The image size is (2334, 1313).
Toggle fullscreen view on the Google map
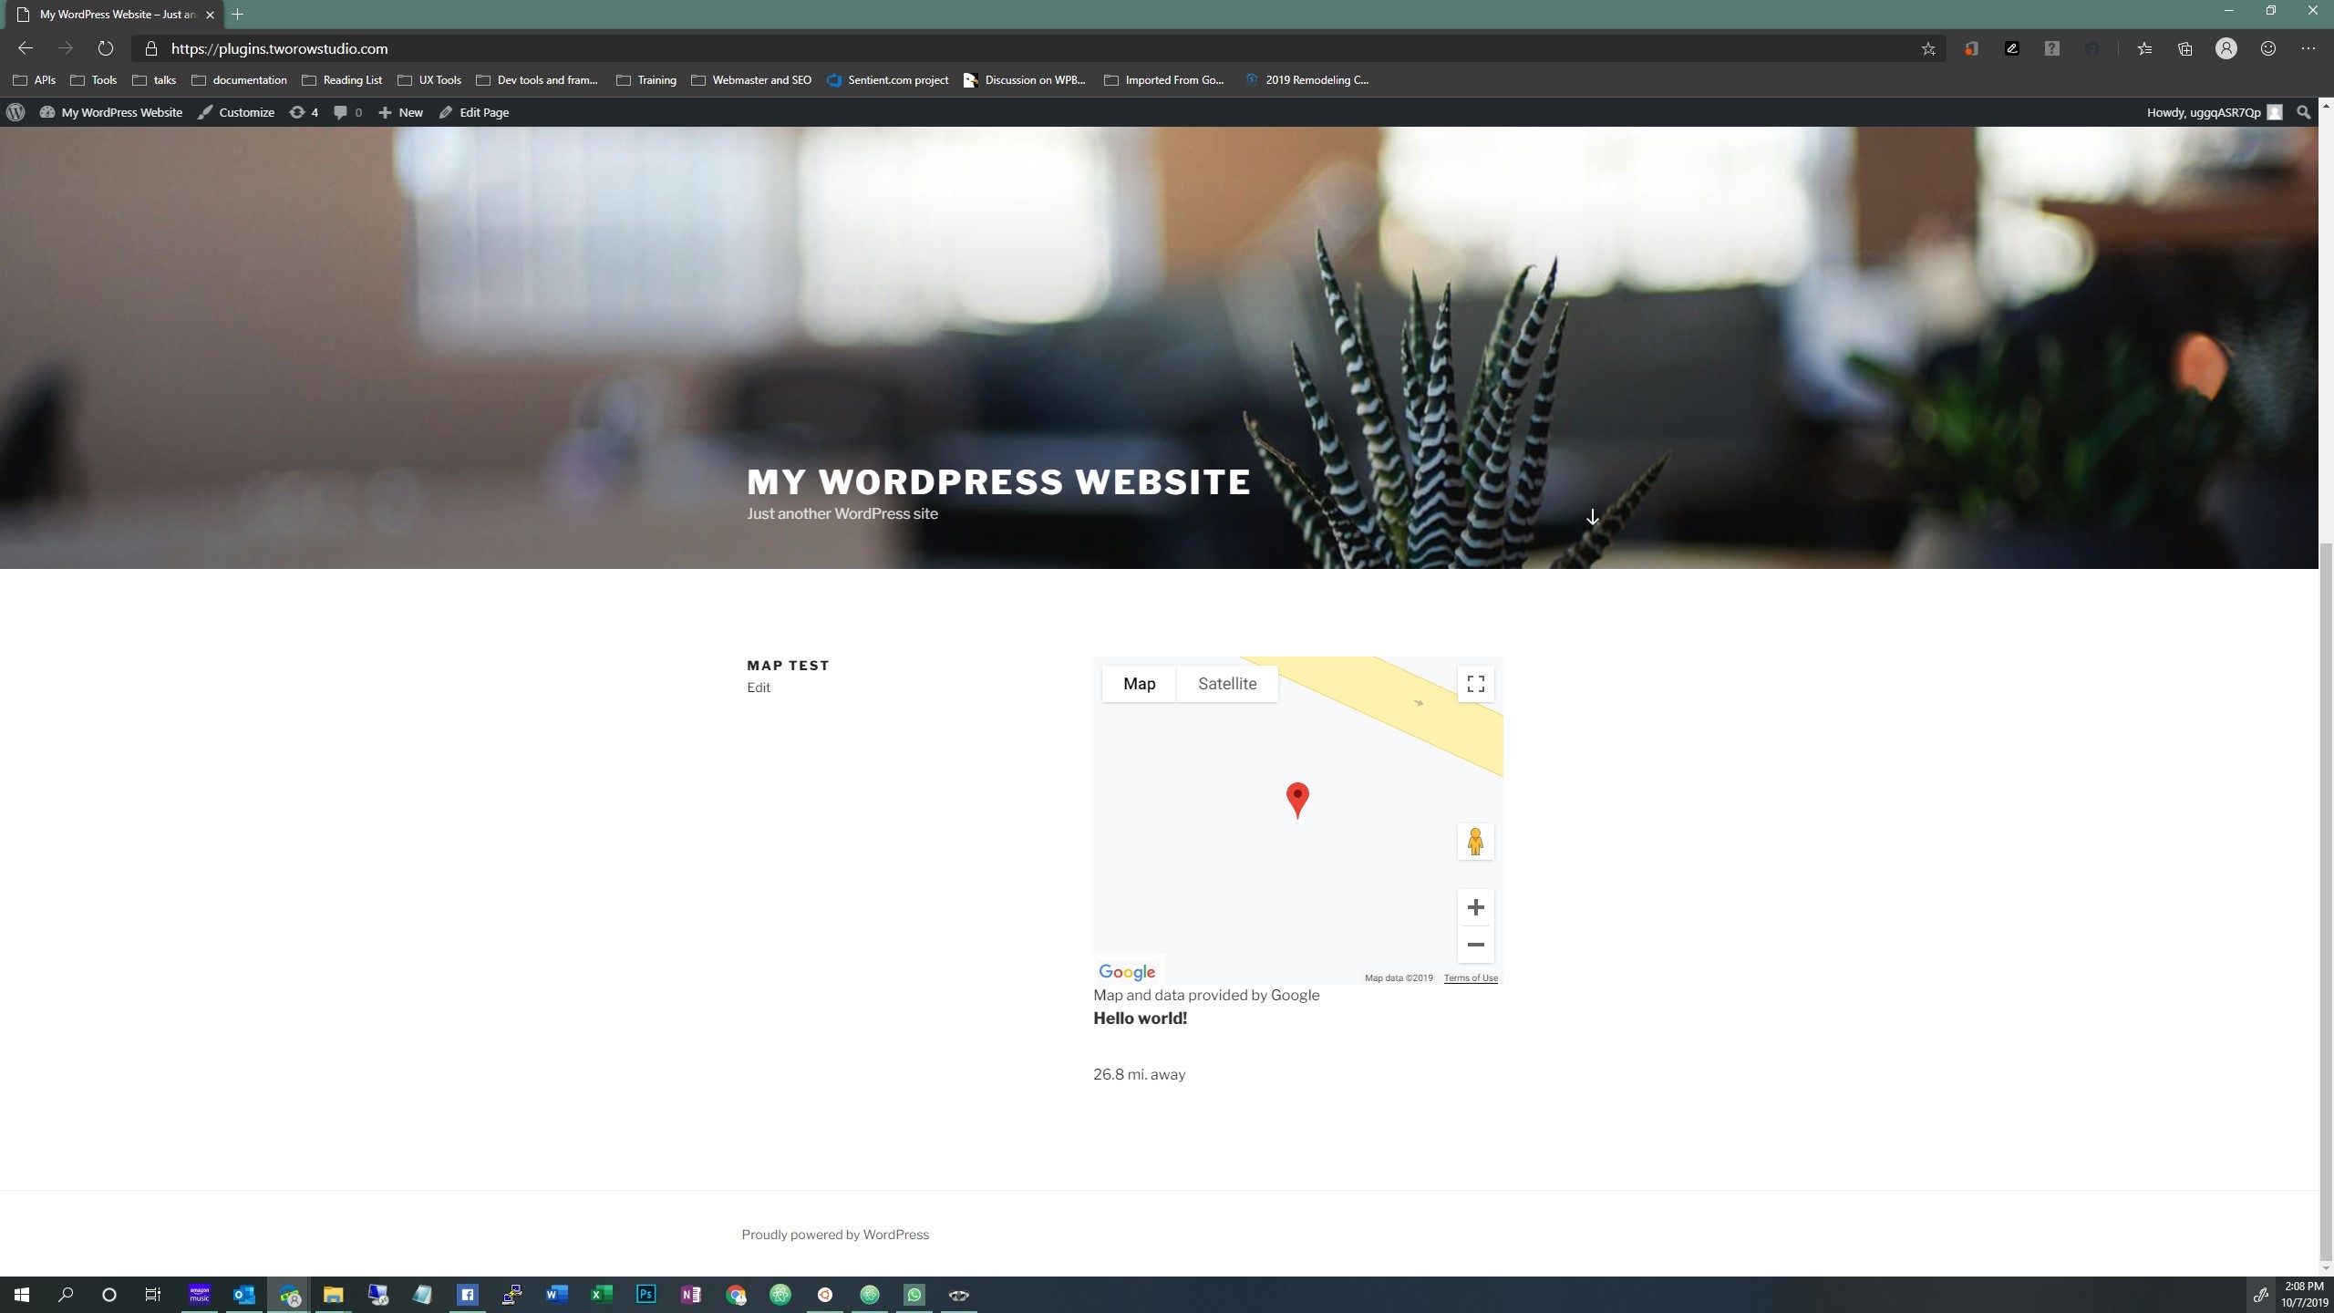pos(1475,684)
